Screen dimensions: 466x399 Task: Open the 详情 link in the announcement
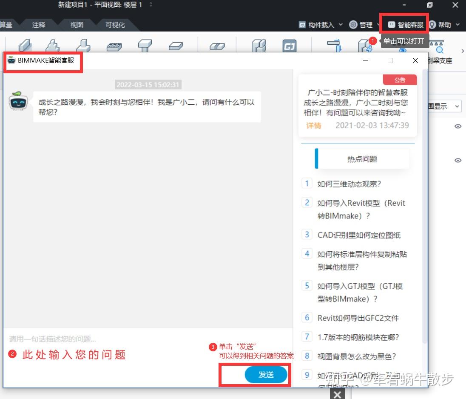[313, 126]
